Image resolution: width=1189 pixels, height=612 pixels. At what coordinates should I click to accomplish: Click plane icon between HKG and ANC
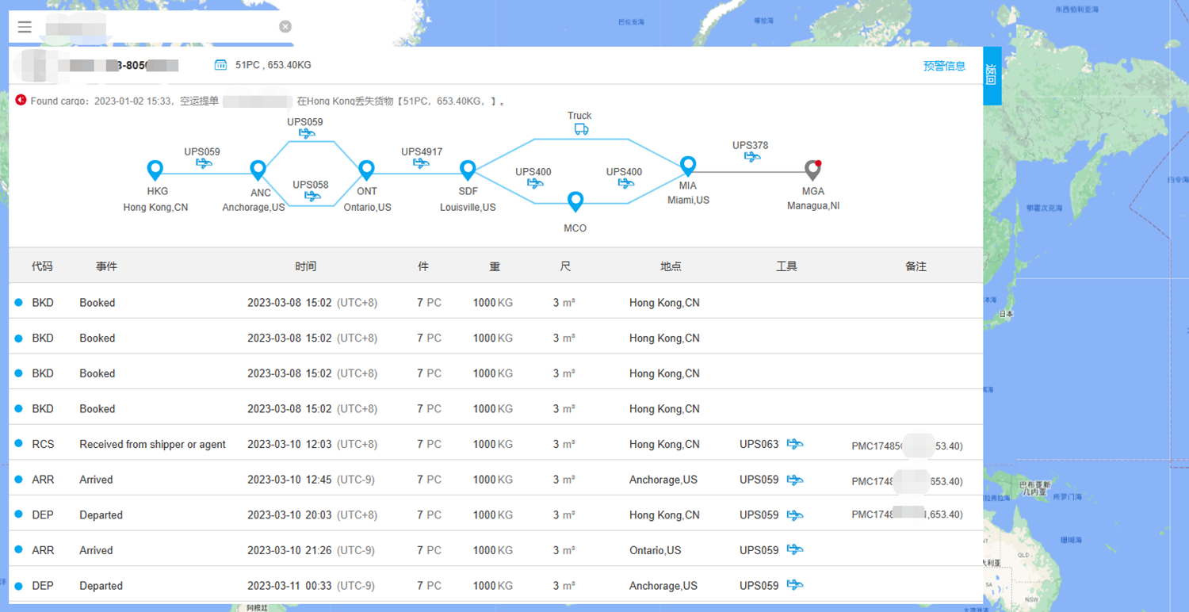[x=204, y=163]
